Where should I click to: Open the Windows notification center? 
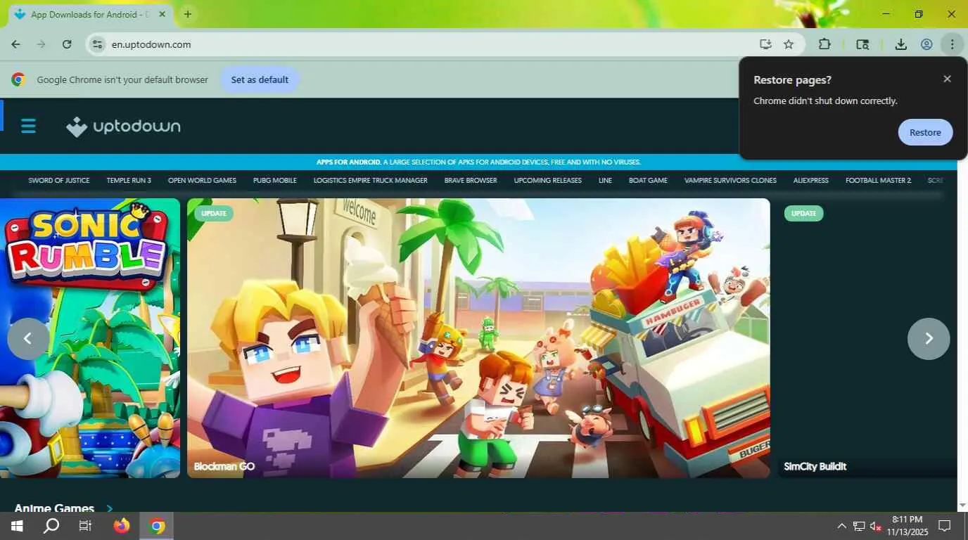[x=945, y=526]
